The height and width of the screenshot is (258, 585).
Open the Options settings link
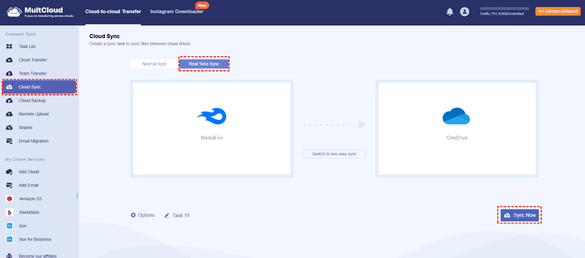click(143, 215)
